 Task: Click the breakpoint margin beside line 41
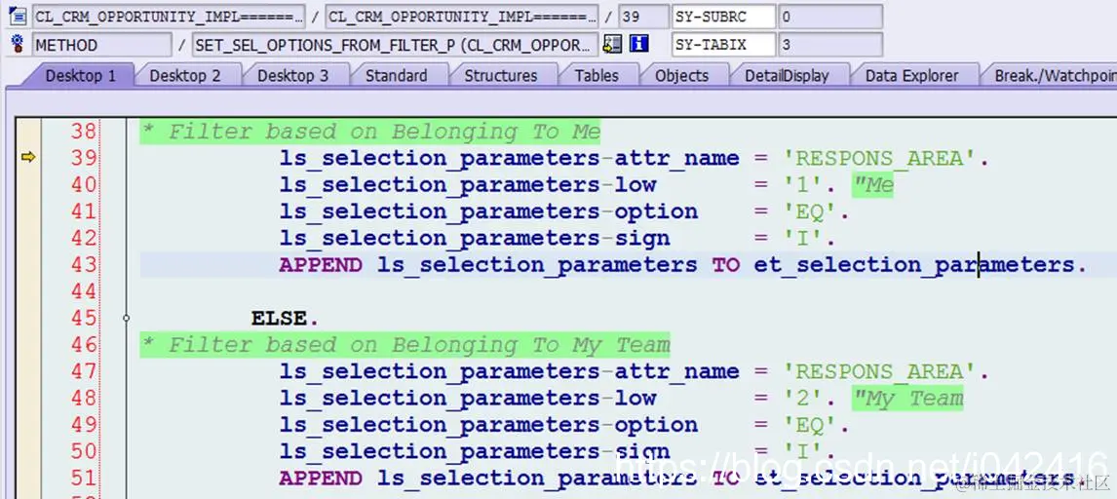(x=28, y=211)
